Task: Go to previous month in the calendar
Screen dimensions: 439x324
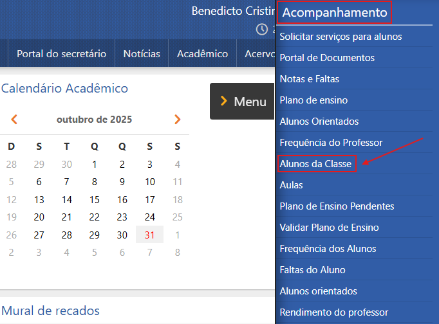Action: [14, 120]
